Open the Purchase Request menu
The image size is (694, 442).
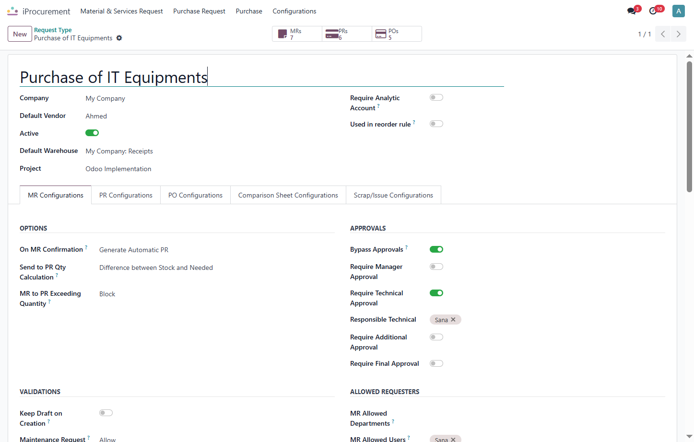coord(199,11)
